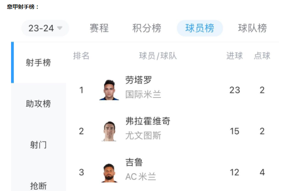Screen dimensions: 289x191
Task: Click team name AC米兰
Action: pyautogui.click(x=141, y=177)
